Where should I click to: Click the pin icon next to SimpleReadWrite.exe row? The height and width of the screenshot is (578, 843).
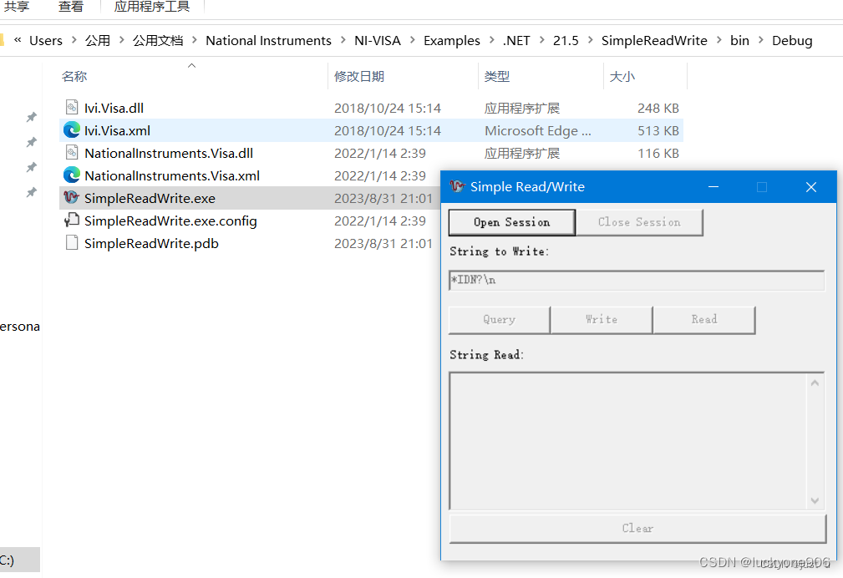coord(32,192)
